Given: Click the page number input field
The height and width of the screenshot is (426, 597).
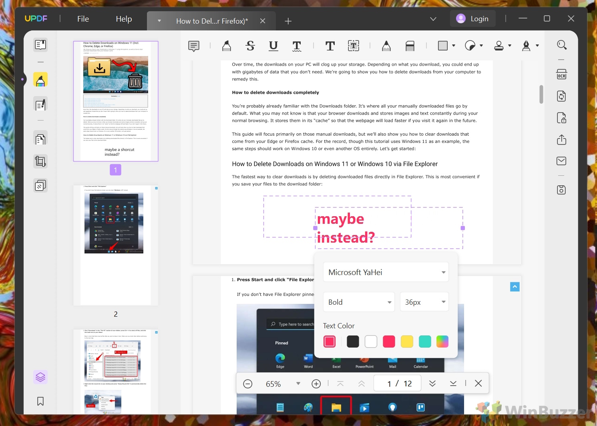Looking at the screenshot, I should pyautogui.click(x=398, y=383).
